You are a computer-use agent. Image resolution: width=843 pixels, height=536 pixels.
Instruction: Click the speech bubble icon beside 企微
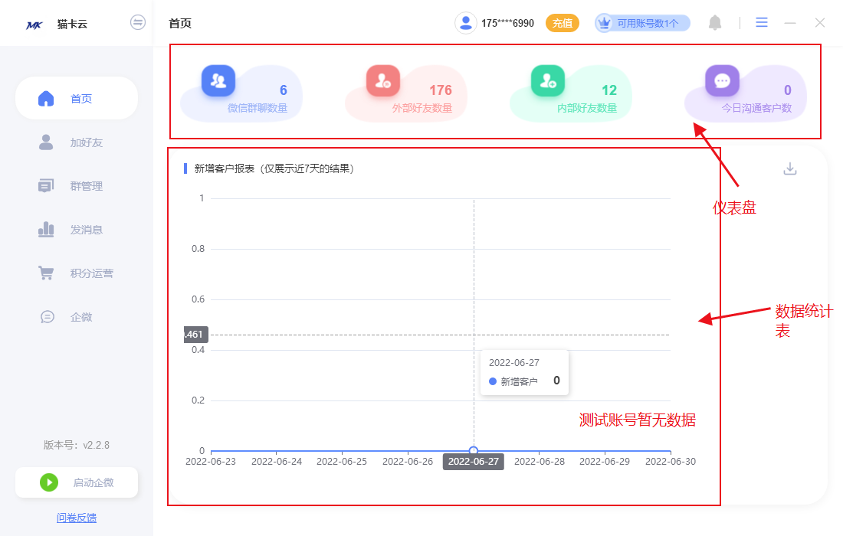click(48, 317)
